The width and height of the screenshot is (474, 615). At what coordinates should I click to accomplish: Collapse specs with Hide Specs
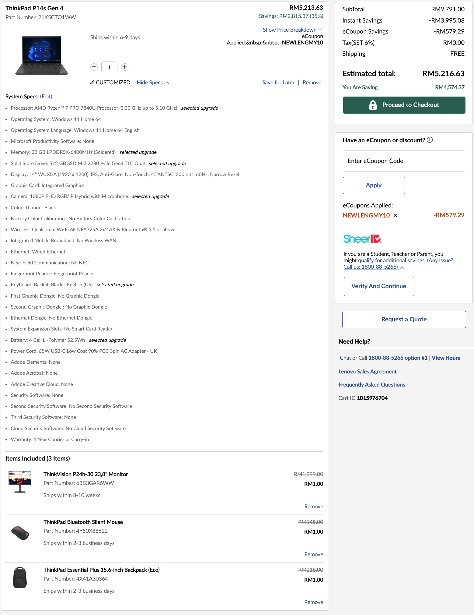coord(153,83)
